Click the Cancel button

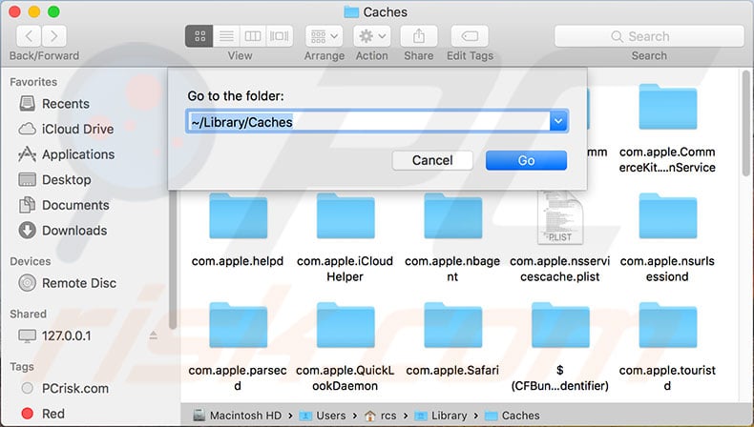432,160
